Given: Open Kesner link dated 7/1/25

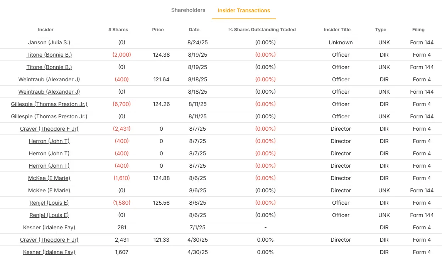Looking at the screenshot, I should [x=49, y=227].
